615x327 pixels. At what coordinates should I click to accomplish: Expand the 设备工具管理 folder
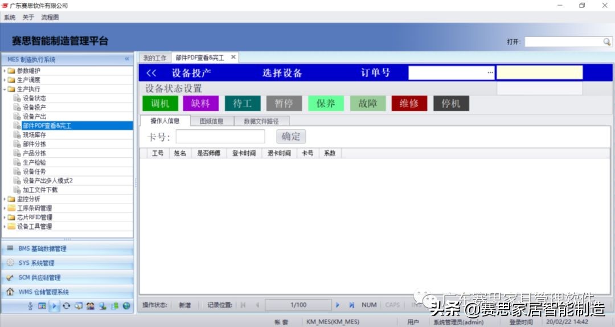pyautogui.click(x=5, y=227)
